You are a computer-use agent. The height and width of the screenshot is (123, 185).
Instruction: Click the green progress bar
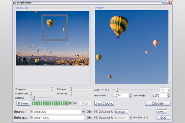click(x=50, y=103)
